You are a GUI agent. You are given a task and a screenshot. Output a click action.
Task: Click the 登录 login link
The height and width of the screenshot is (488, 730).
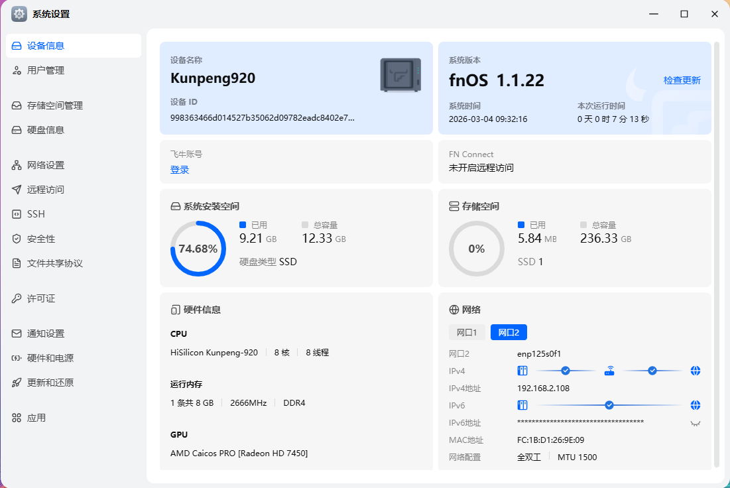(x=180, y=170)
